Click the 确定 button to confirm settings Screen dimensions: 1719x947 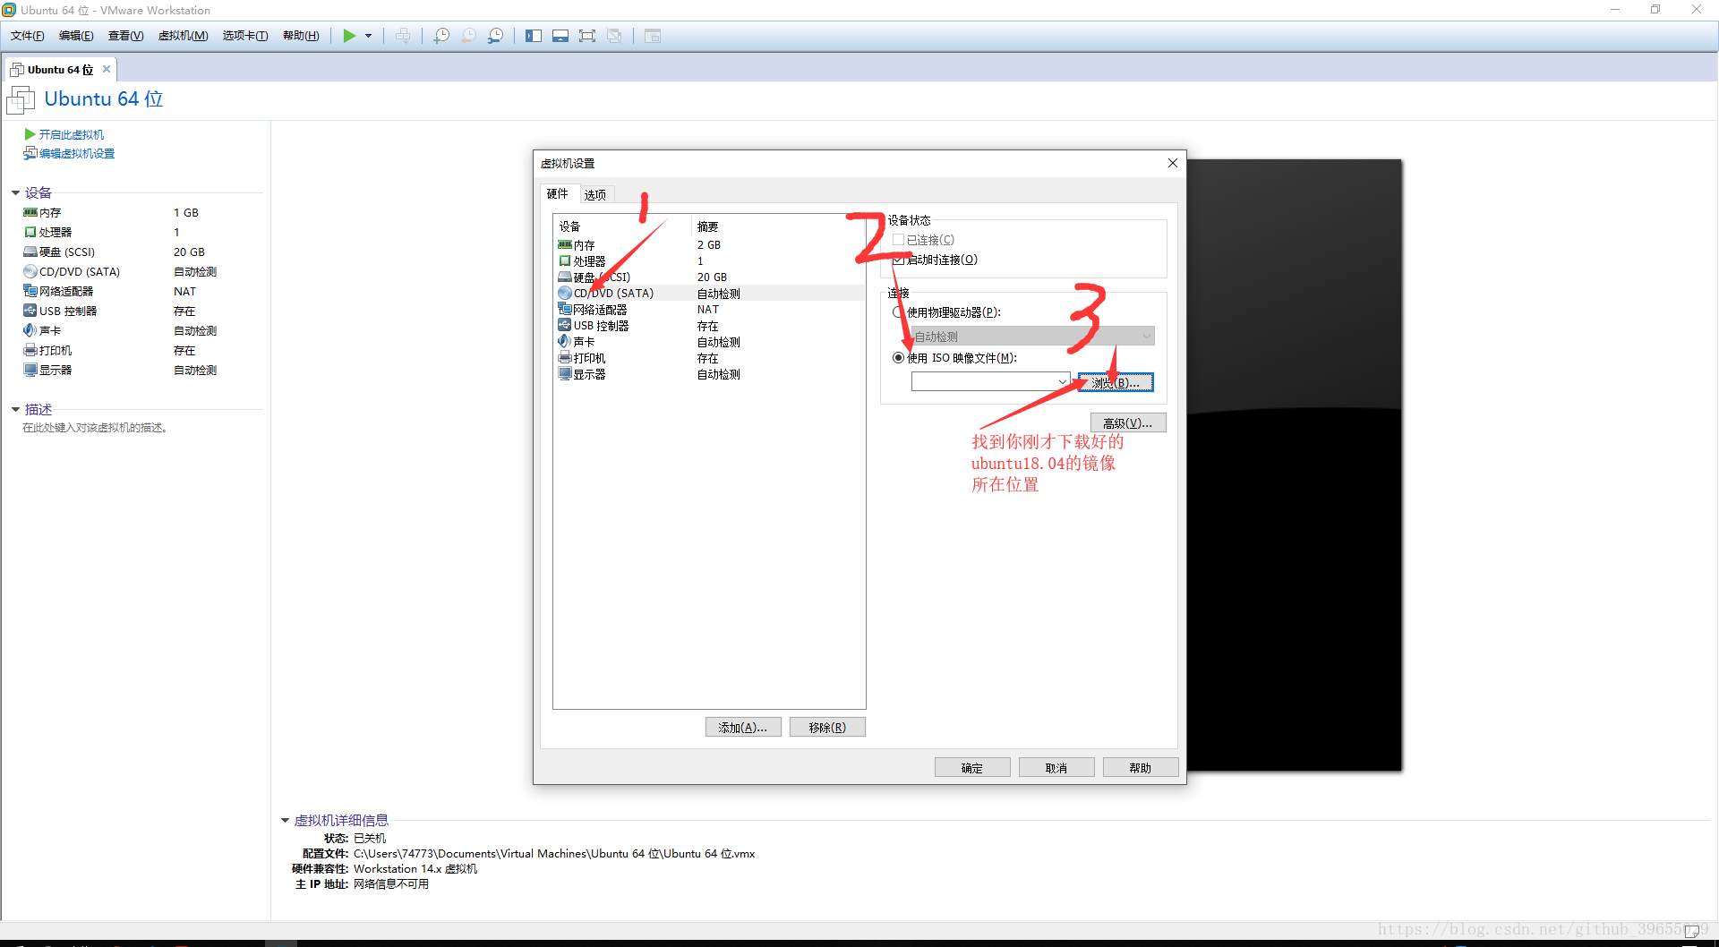click(972, 768)
